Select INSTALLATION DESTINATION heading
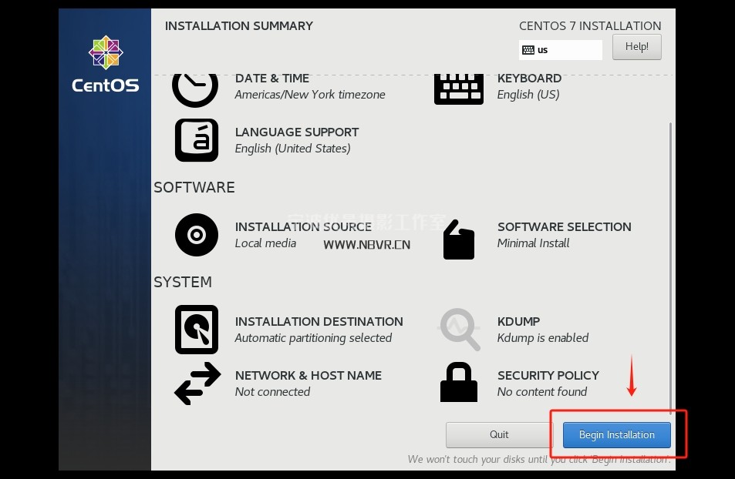This screenshot has width=735, height=479. (319, 321)
